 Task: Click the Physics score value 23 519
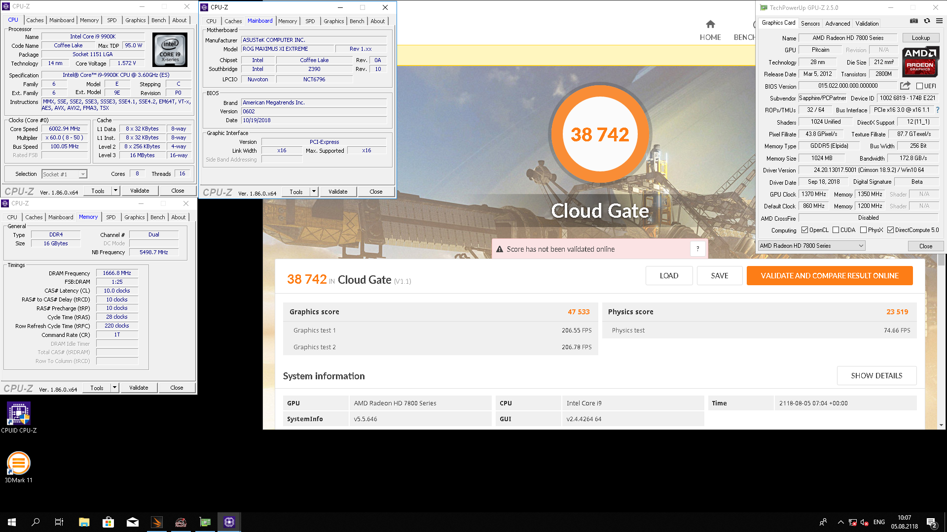[897, 312]
